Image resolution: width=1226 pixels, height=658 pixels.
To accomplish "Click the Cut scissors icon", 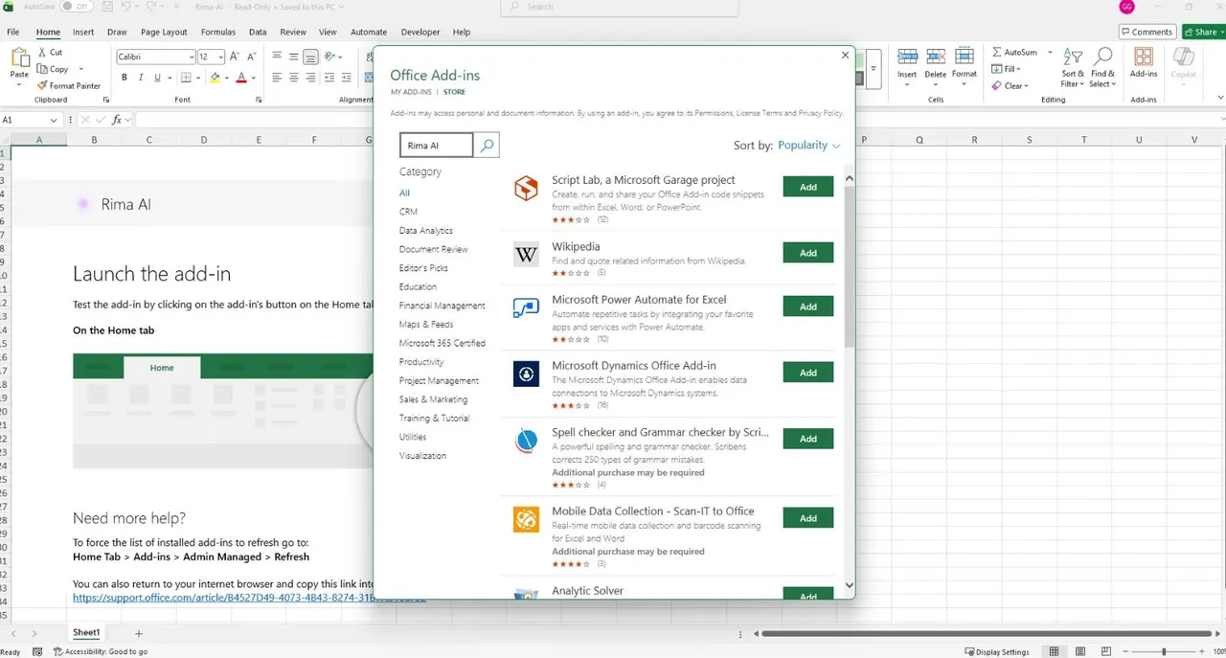I will coord(42,53).
